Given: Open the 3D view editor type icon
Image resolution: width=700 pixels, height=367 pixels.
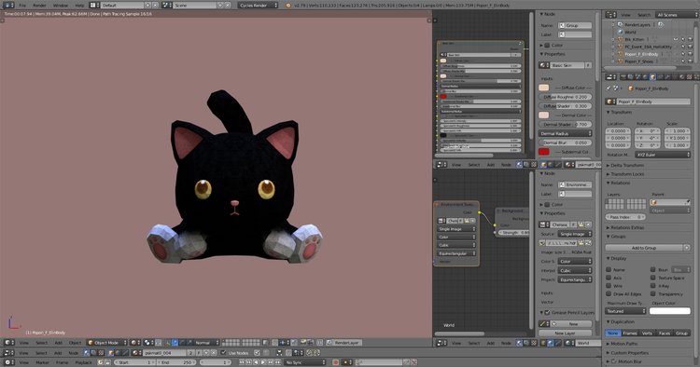Looking at the screenshot, I should coord(8,343).
